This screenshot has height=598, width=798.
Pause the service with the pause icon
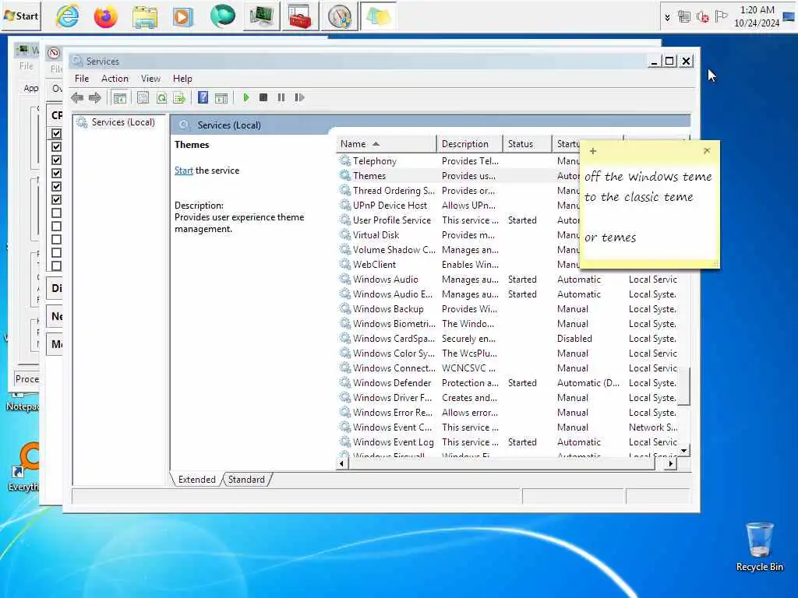[281, 97]
